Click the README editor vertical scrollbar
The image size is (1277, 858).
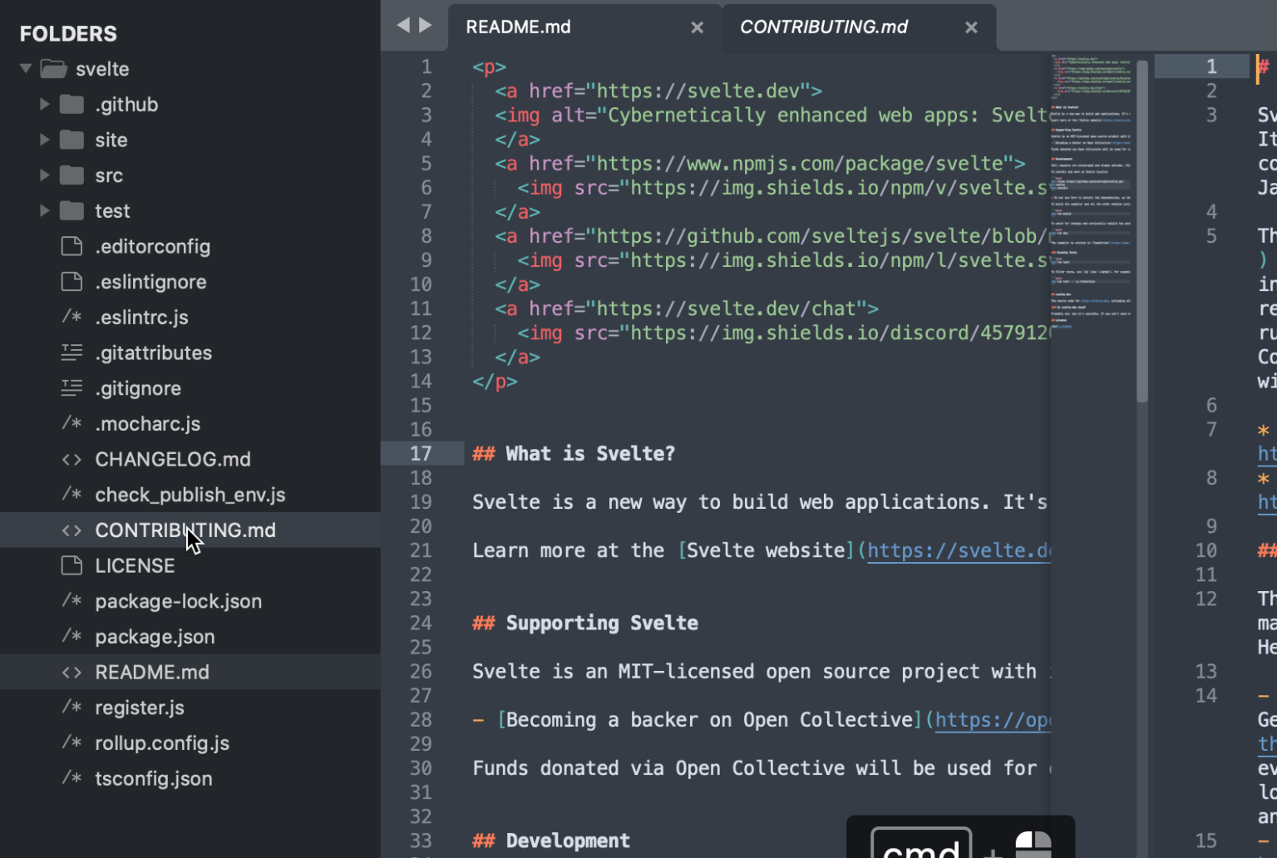(1142, 231)
